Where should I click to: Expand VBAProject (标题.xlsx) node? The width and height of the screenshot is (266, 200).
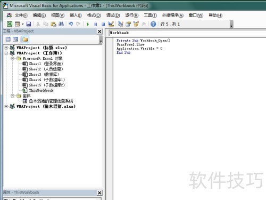[x=6, y=47]
